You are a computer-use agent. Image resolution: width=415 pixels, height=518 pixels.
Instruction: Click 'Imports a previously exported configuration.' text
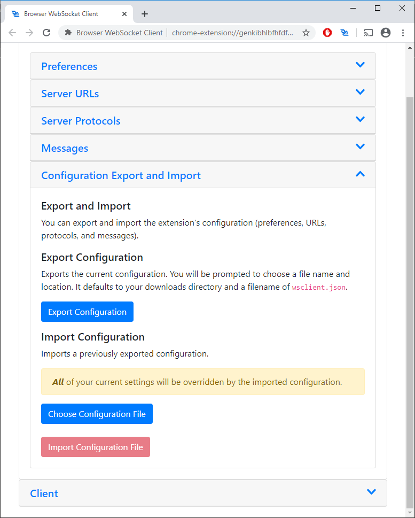click(x=125, y=354)
